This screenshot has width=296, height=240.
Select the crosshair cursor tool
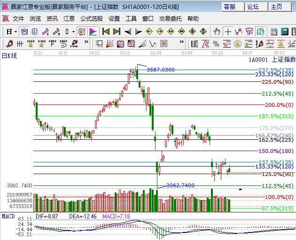point(228,32)
